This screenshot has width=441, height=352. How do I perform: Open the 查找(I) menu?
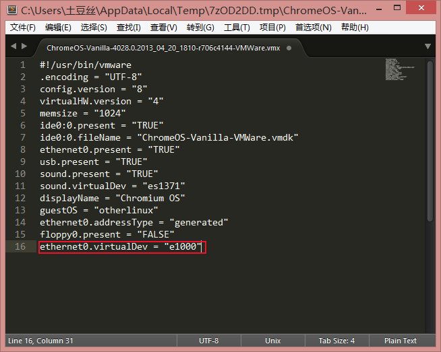tap(129, 28)
